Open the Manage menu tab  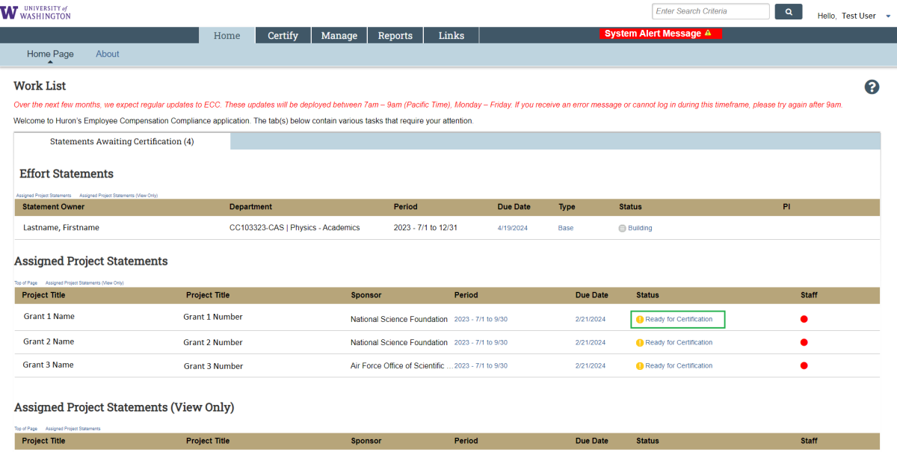[x=339, y=35]
